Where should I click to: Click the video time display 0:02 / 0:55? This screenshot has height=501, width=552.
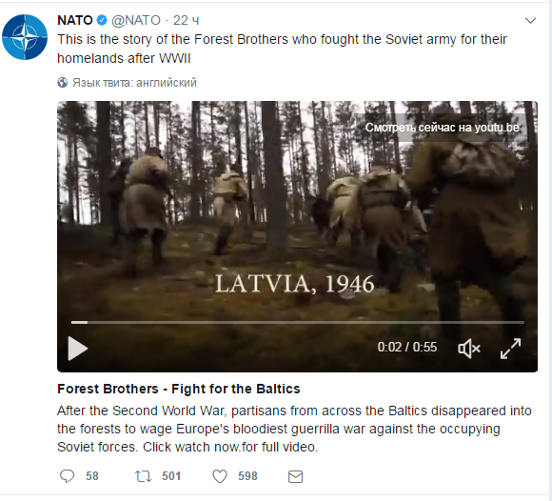coord(407,347)
